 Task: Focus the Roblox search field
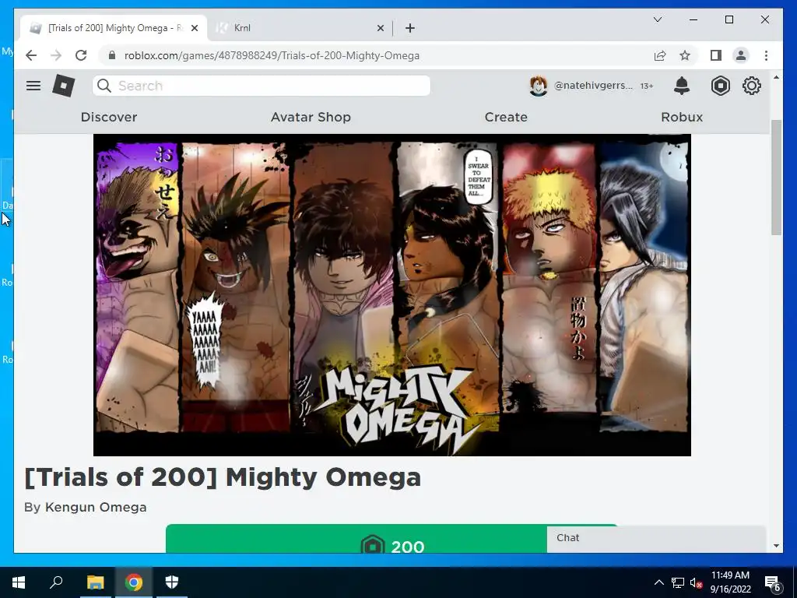[x=262, y=86]
